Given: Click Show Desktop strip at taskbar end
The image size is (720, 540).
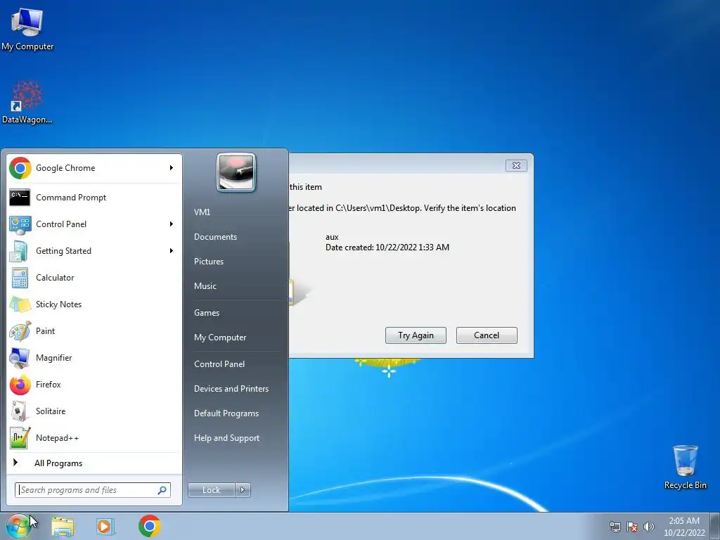Looking at the screenshot, I should pos(716,526).
